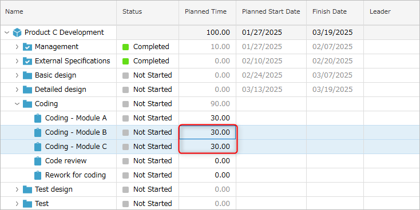The image size is (420, 210).
Task: Click the Status column header
Action: [132, 11]
